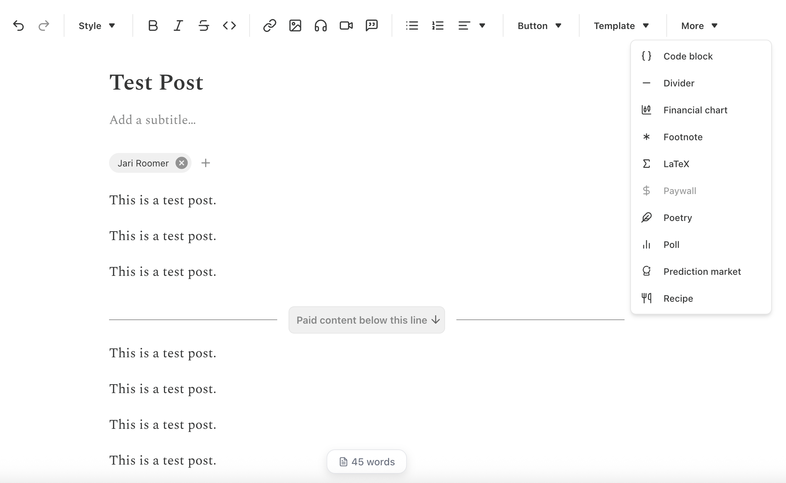Remove author Jari Roomer
786x483 pixels.
(x=182, y=163)
